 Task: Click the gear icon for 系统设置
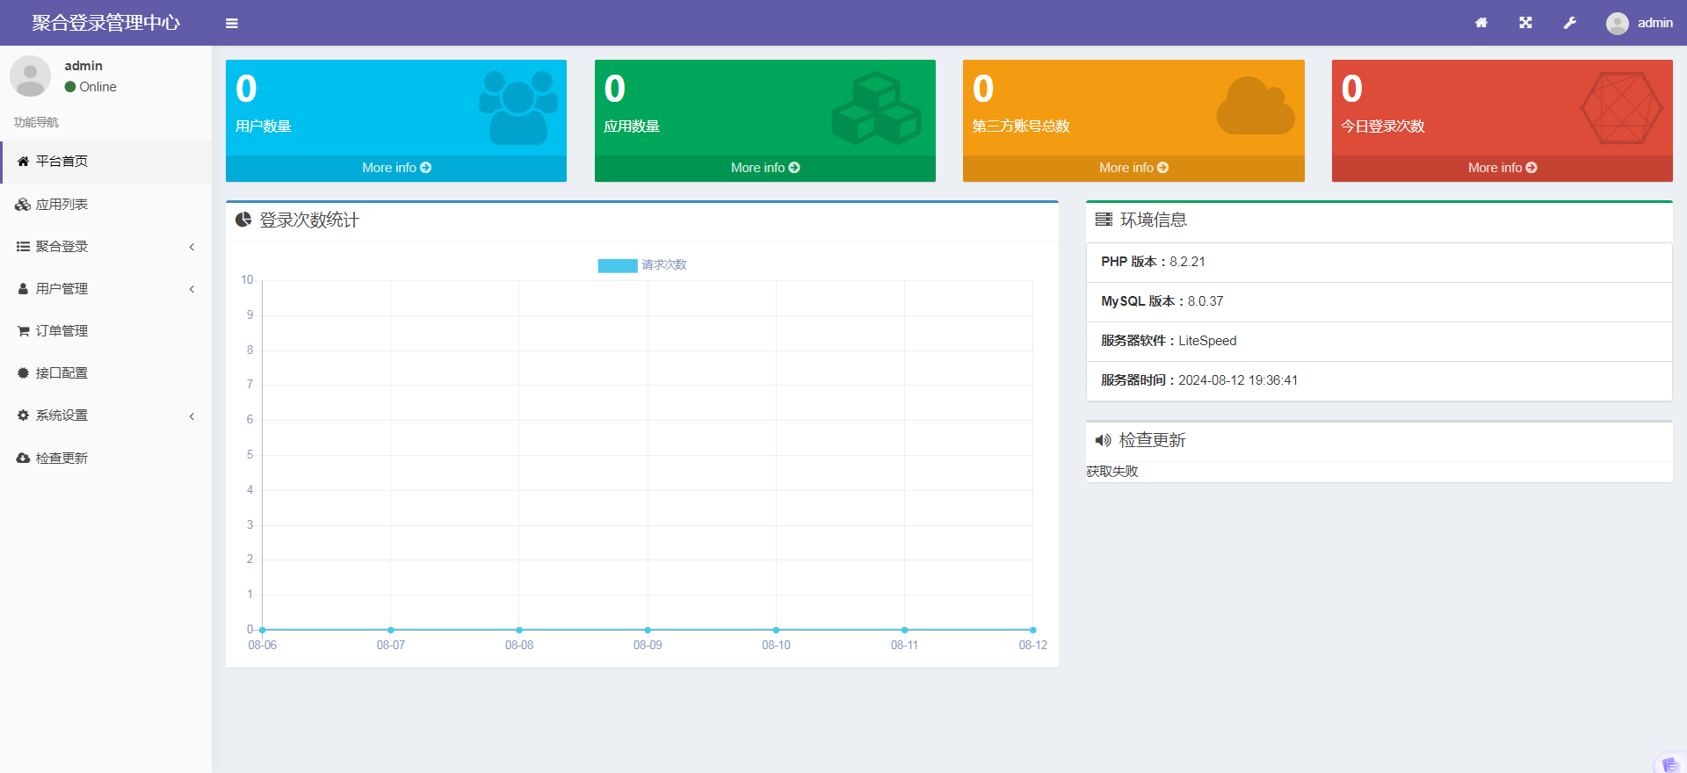24,415
